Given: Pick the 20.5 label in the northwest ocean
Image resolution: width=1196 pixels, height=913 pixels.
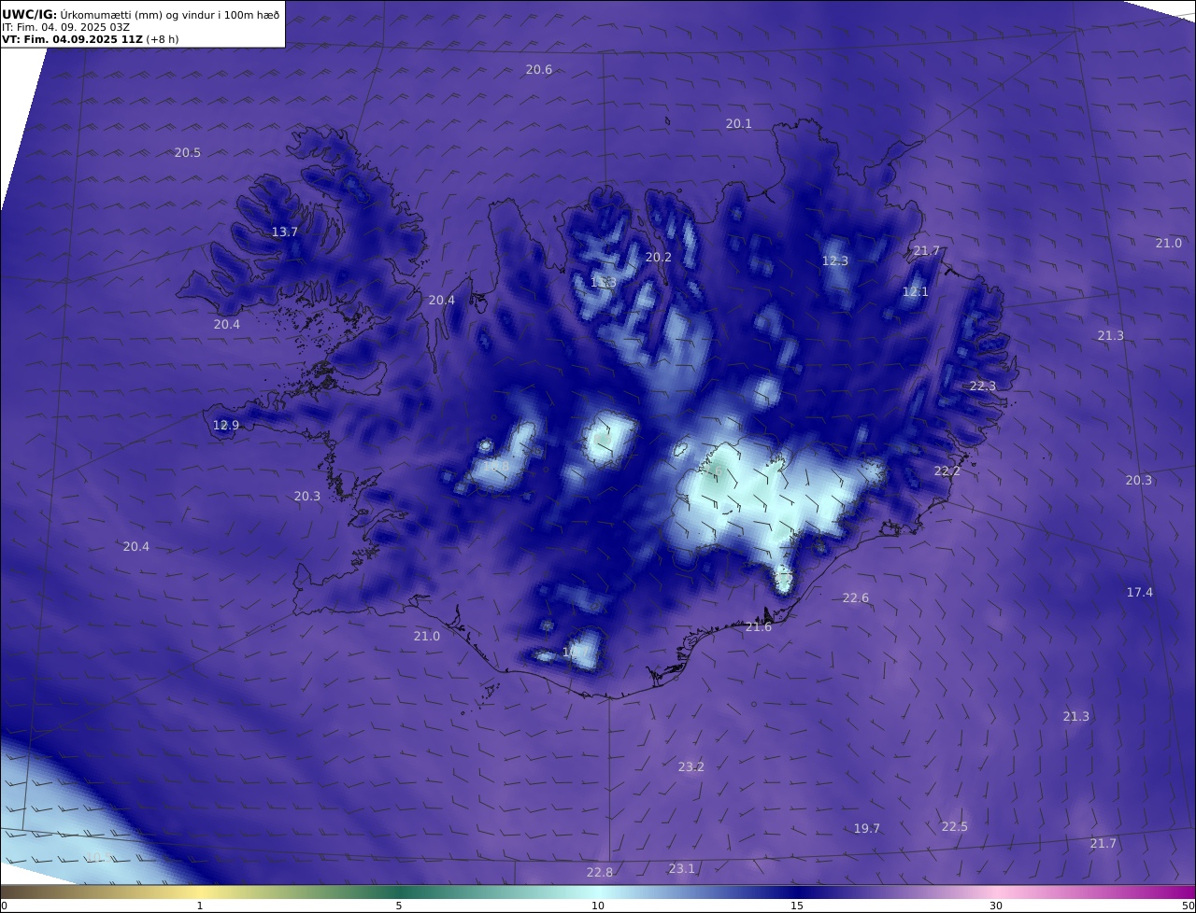Looking at the screenshot, I should 187,153.
